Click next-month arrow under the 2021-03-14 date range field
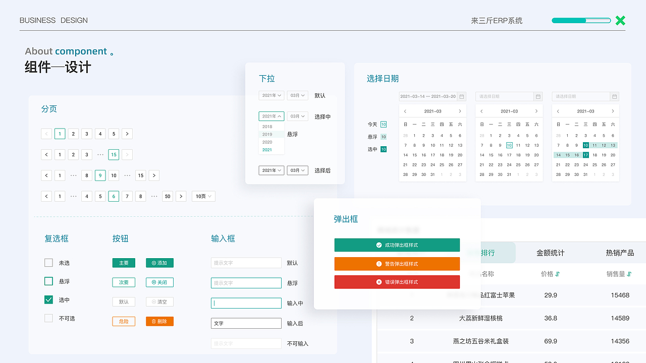The height and width of the screenshot is (363, 646). [x=460, y=111]
